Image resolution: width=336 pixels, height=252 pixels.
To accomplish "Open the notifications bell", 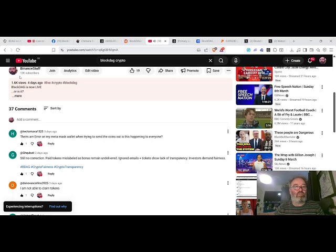I will tap(310, 61).
